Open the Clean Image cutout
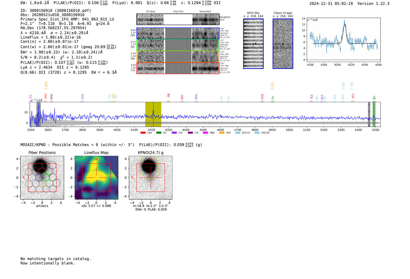410x279 pixels. [x=283, y=44]
